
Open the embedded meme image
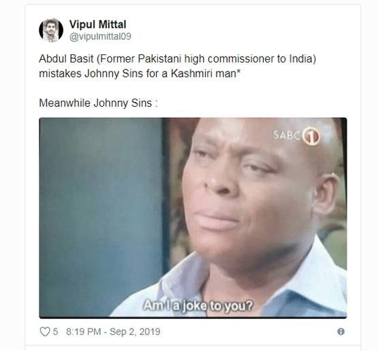point(193,218)
